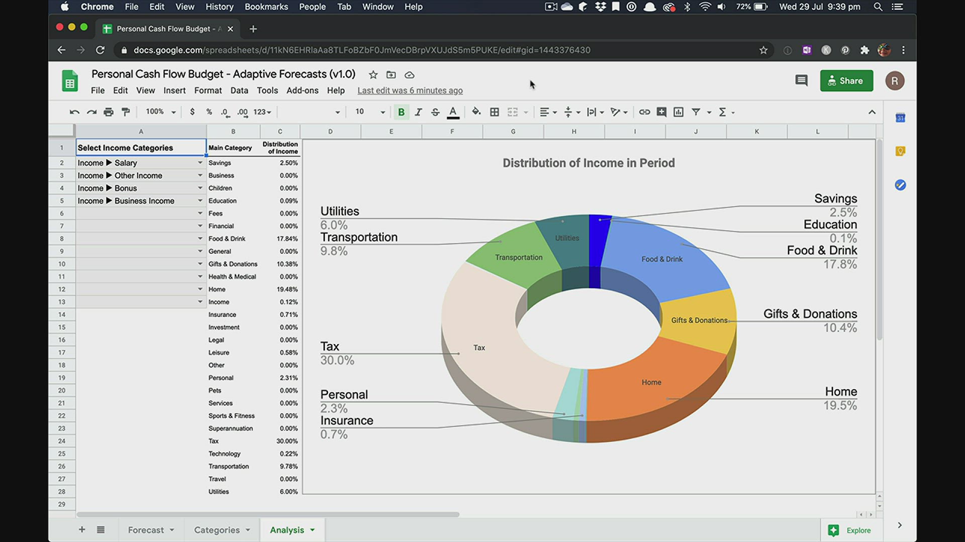The height and width of the screenshot is (542, 965).
Task: Open the Add-ons menu
Action: (302, 90)
